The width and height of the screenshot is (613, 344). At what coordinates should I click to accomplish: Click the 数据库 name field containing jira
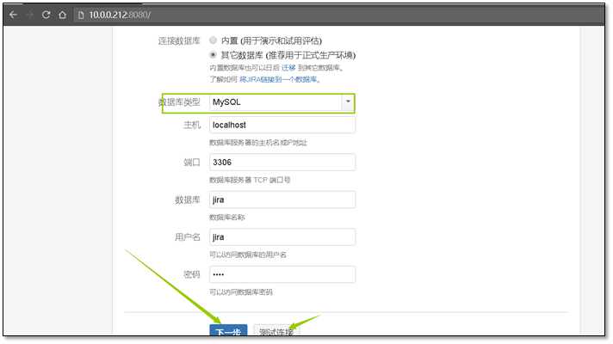pos(282,200)
